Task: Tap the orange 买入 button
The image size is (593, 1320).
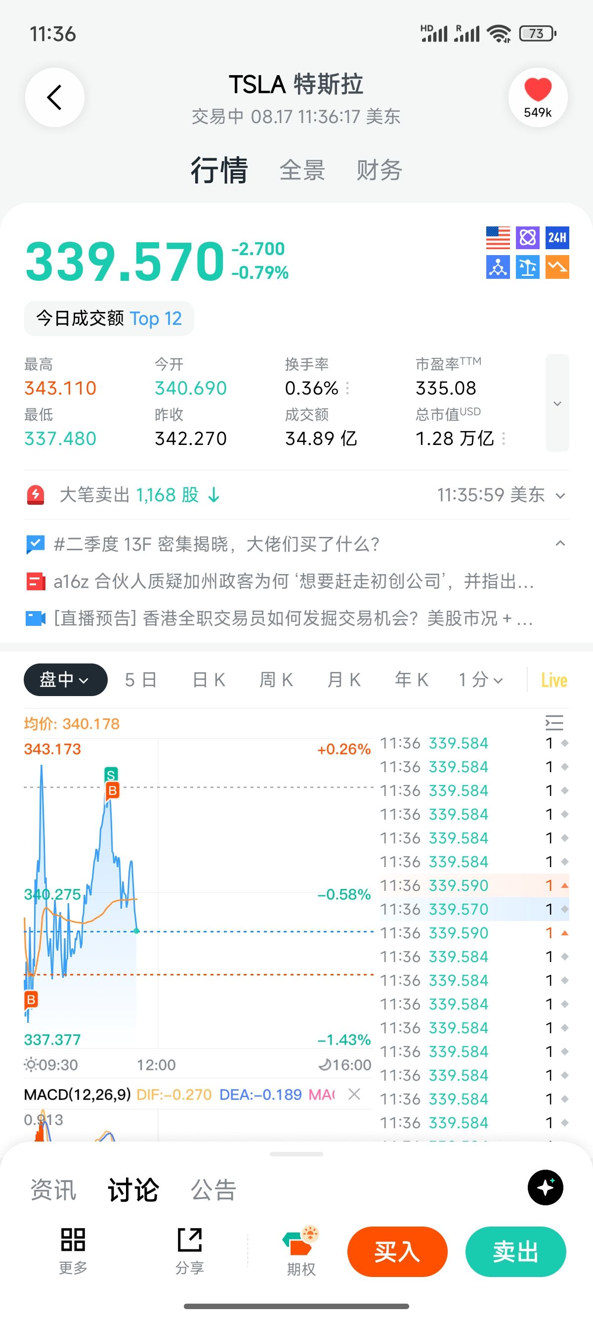Action: 397,1252
